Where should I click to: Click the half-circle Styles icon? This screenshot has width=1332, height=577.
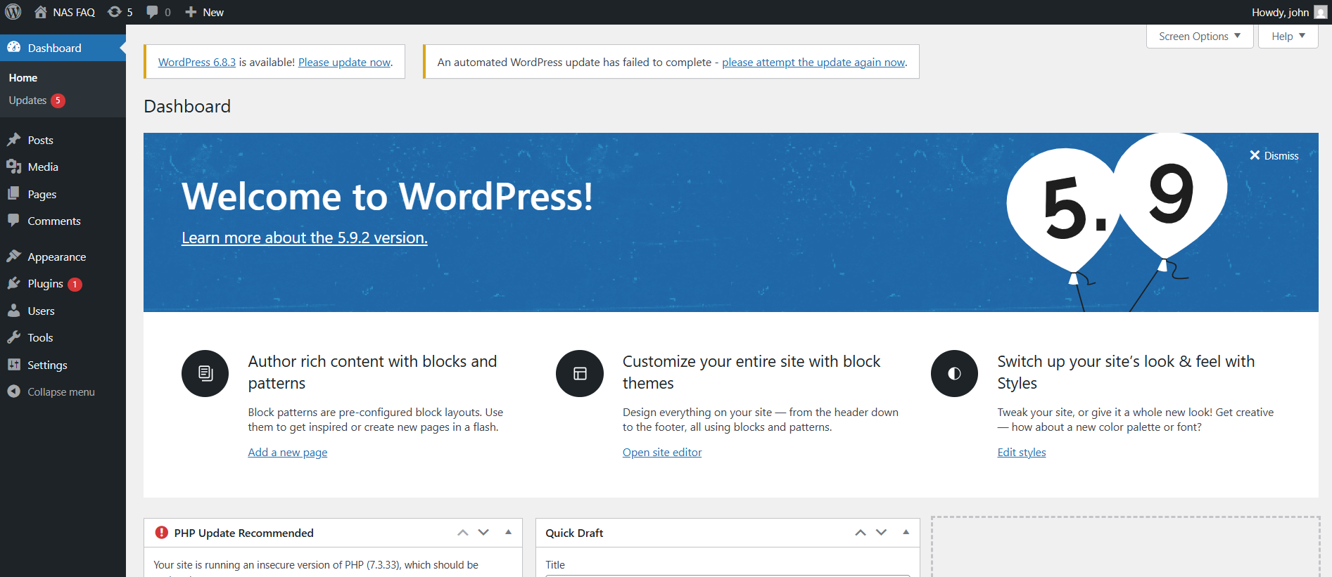(953, 373)
